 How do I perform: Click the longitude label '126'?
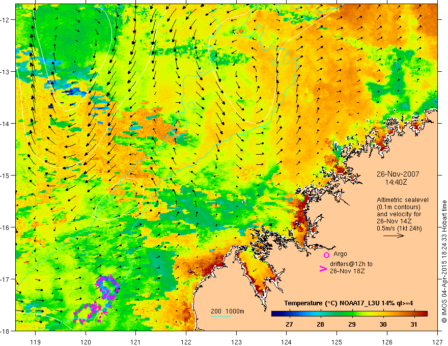pyautogui.click(x=387, y=342)
